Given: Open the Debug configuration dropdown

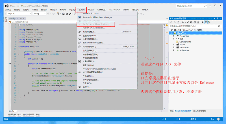Looking at the screenshot, I should [39, 14].
